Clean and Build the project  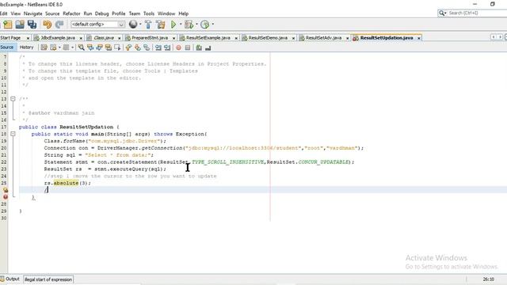[x=160, y=25]
